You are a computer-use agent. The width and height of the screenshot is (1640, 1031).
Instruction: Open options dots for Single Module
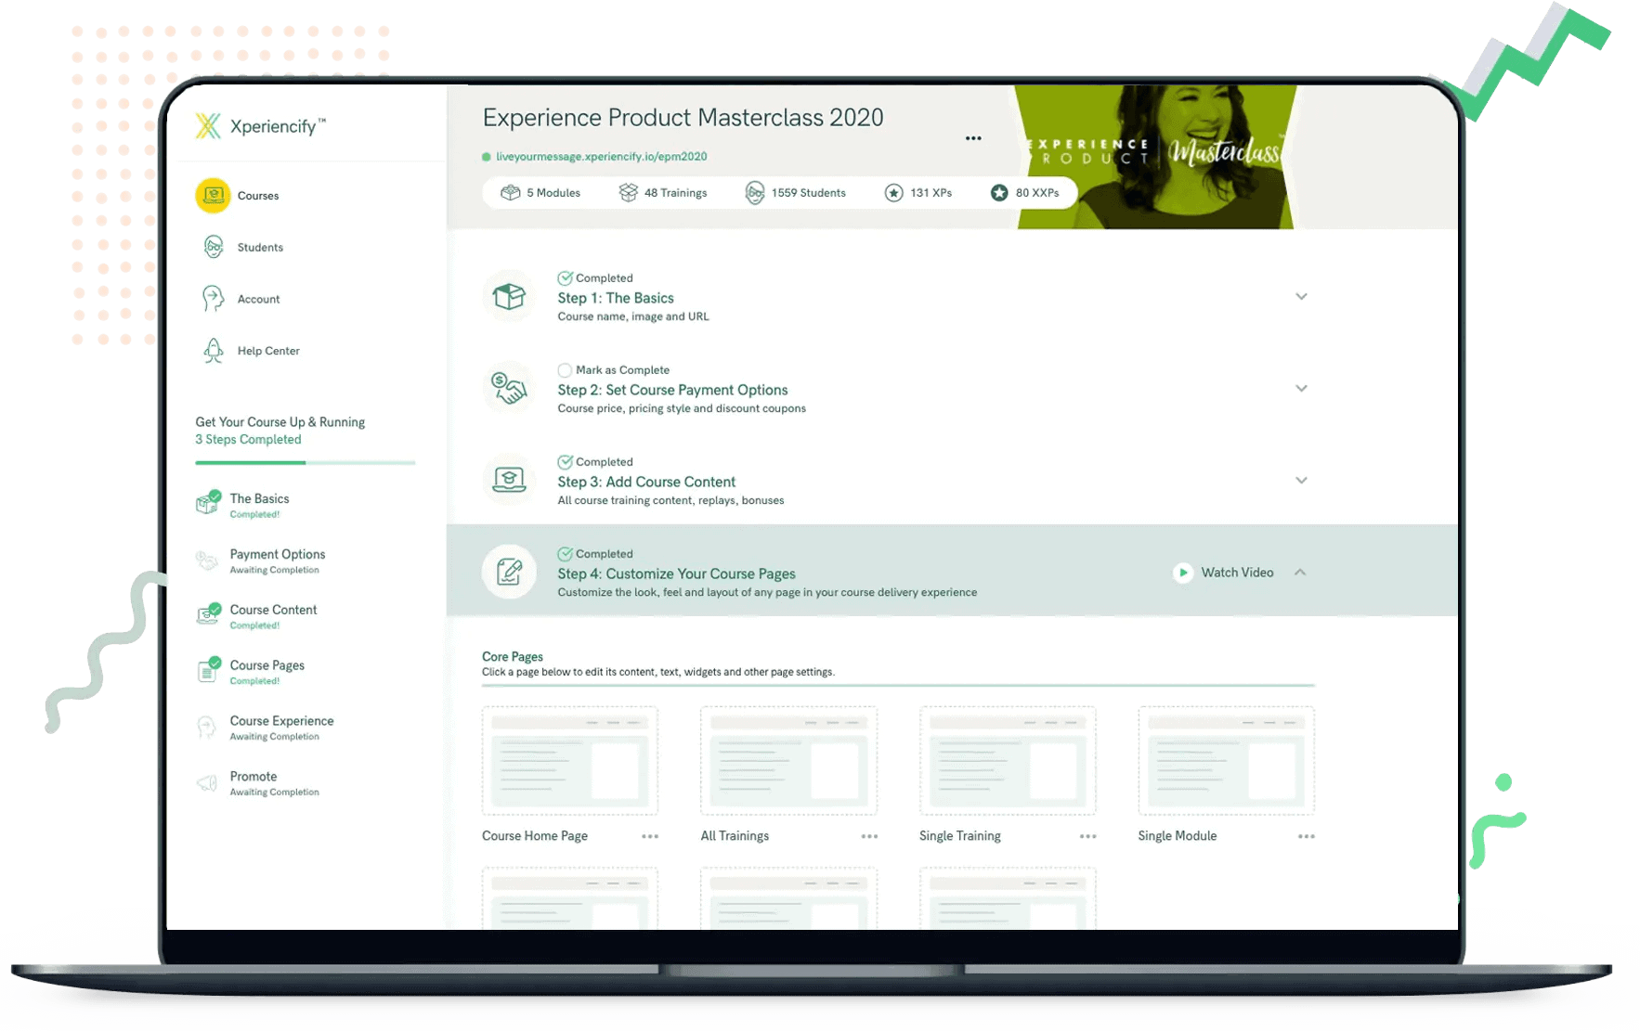(x=1307, y=836)
